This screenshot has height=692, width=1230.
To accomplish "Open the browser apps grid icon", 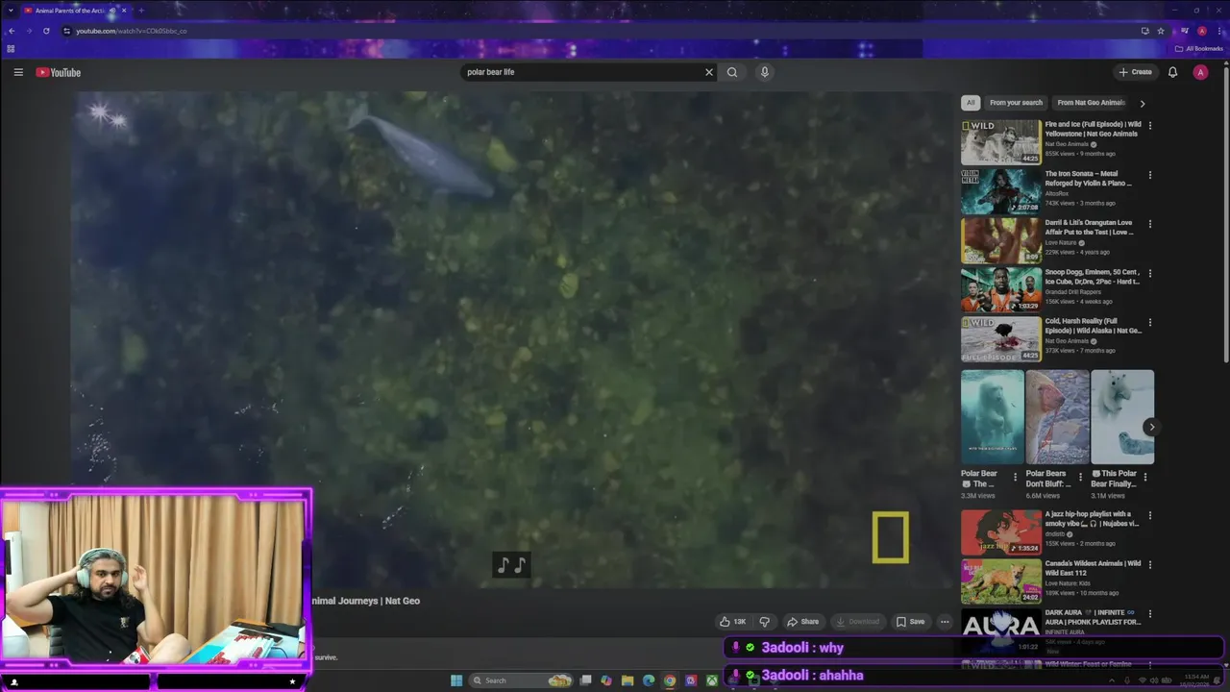I will [11, 48].
